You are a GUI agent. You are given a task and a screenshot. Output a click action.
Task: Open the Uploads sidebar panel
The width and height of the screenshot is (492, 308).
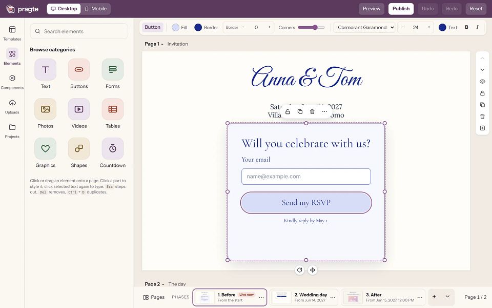click(12, 107)
